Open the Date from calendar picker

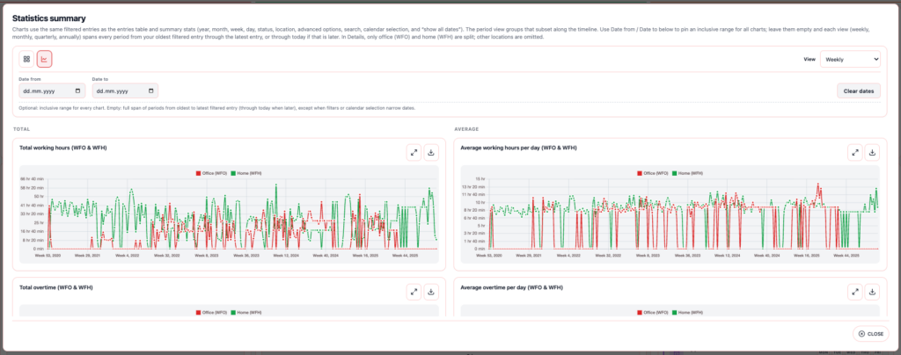[x=77, y=91]
